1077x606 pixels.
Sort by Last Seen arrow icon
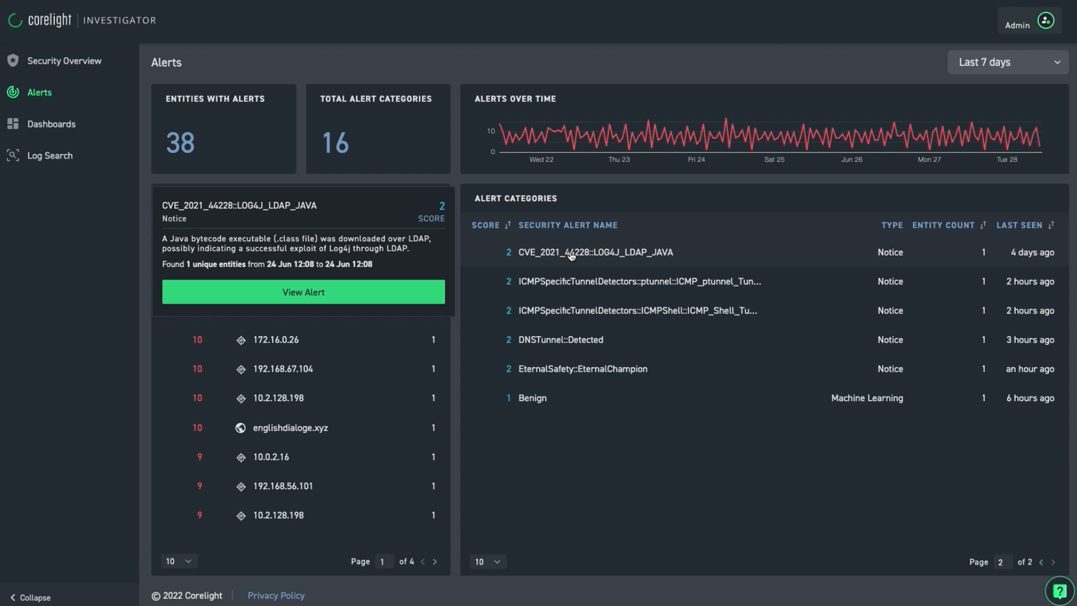click(x=1051, y=225)
